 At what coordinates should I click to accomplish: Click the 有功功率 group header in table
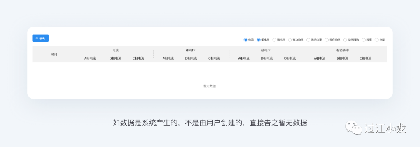pos(343,50)
